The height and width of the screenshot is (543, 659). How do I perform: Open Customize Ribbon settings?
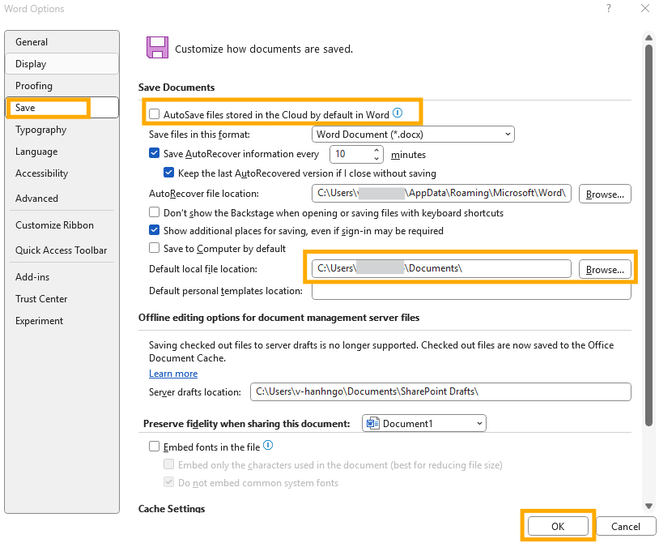[62, 225]
